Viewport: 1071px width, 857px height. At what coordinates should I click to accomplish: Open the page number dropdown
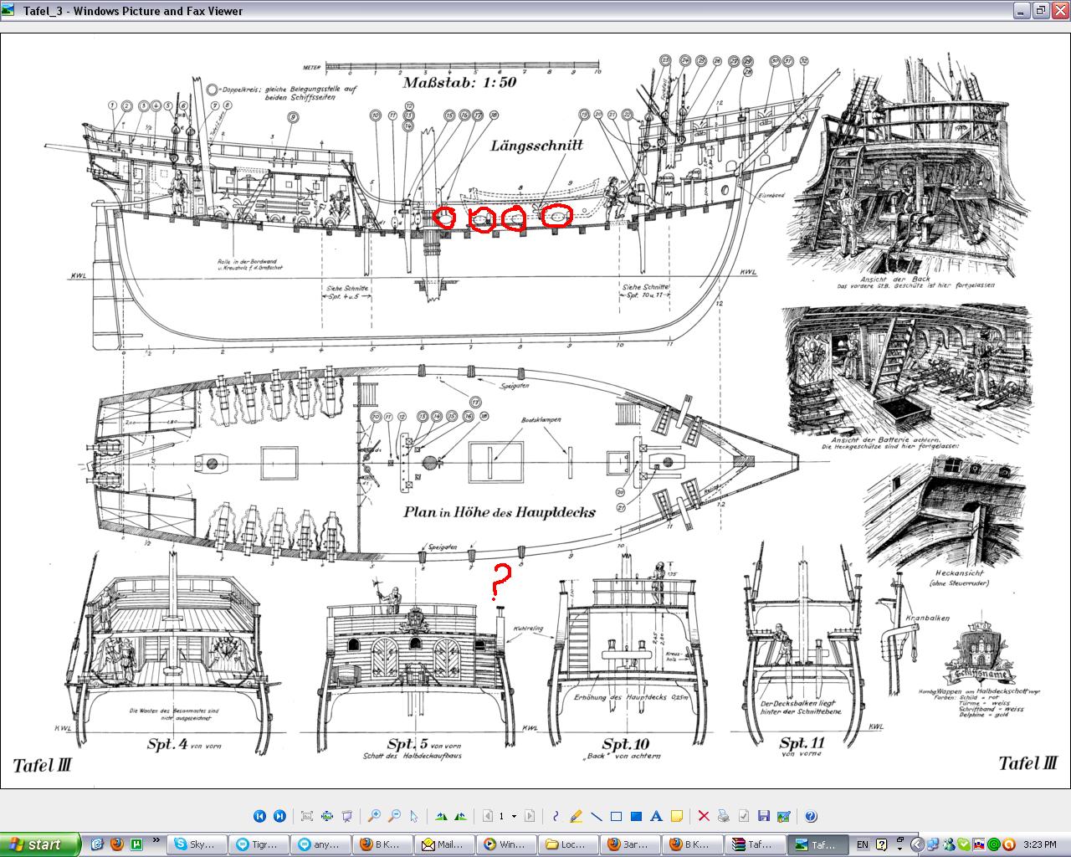click(x=514, y=816)
